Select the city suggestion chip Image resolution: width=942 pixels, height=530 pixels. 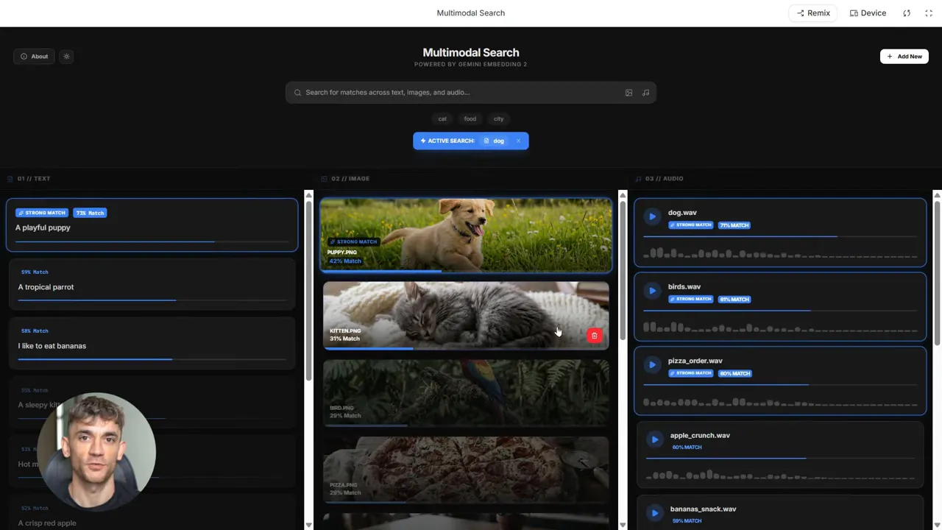(498, 119)
